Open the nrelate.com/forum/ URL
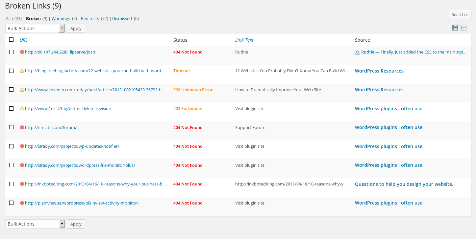Screen dimensions: 476x239 (51, 127)
